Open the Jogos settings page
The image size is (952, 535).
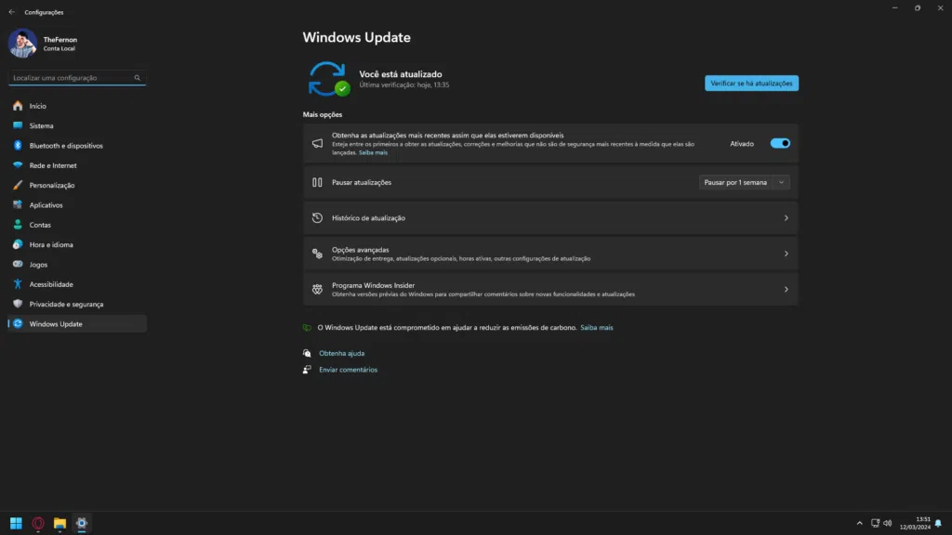tap(36, 264)
